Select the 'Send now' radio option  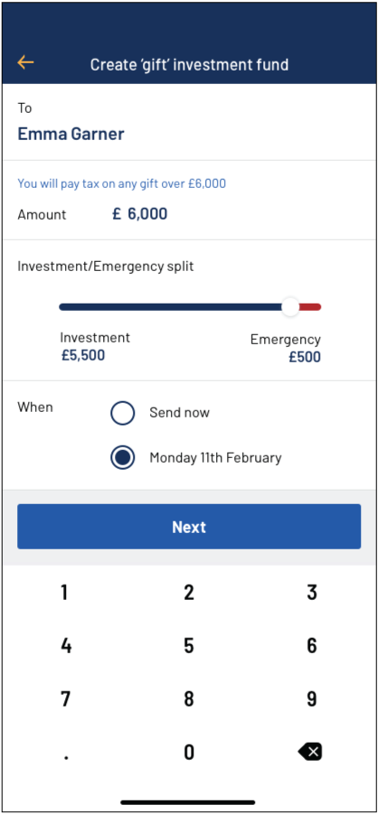point(123,413)
